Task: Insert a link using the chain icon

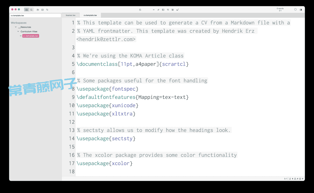Action: [x=158, y=10]
